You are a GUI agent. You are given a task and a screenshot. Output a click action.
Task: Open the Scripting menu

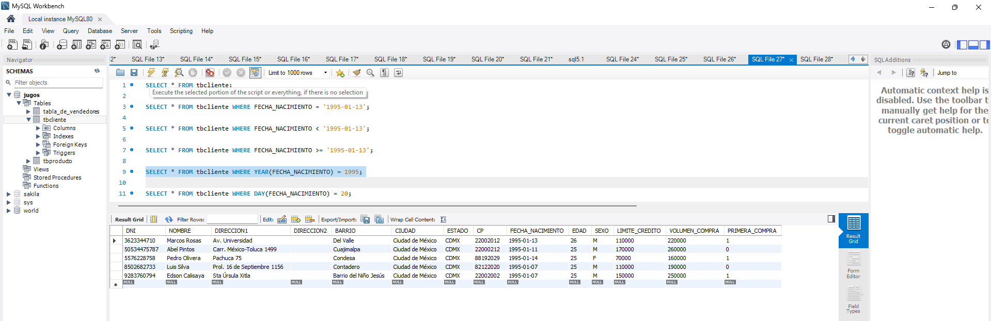(181, 31)
